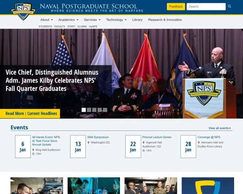243x194 pixels.
Task: Open Research & Innovation menu item
Action: click(165, 20)
